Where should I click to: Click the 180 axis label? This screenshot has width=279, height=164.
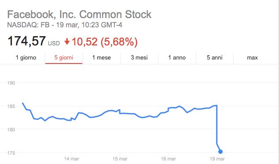[11, 130]
